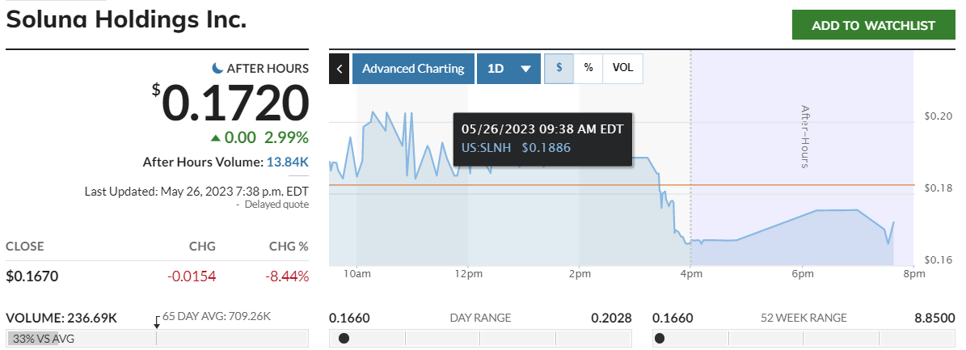Switch chart to percent view
Screen dimensions: 966x350
(588, 69)
